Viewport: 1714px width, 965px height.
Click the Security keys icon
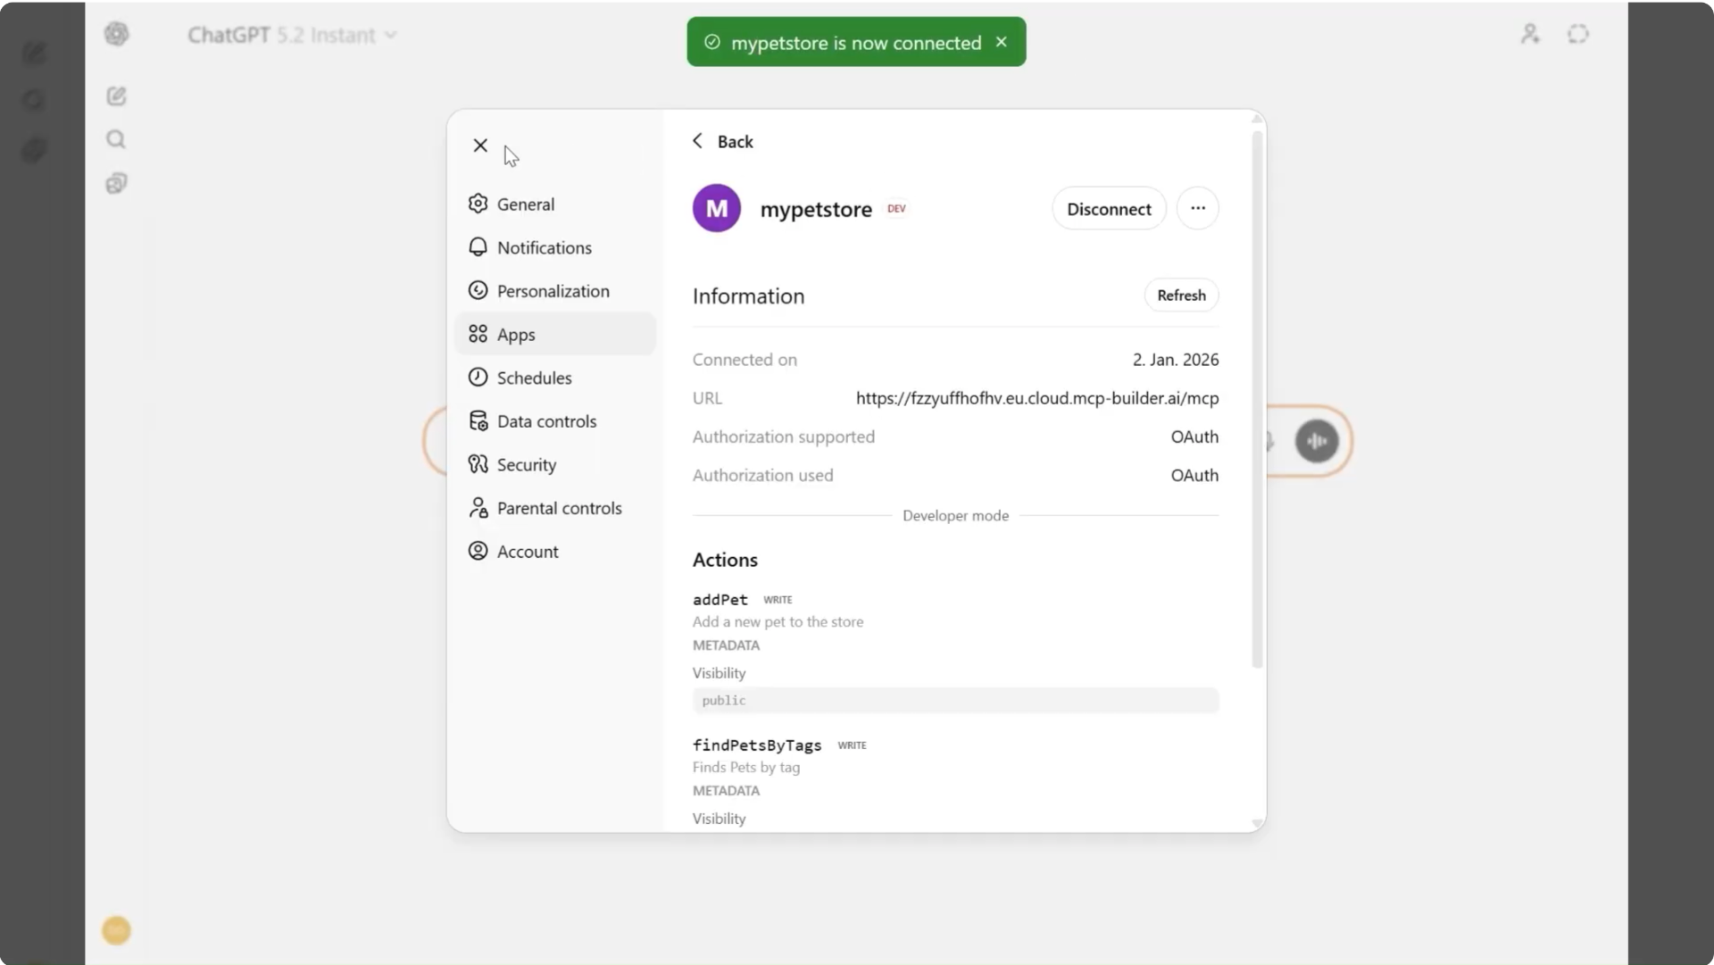(478, 464)
